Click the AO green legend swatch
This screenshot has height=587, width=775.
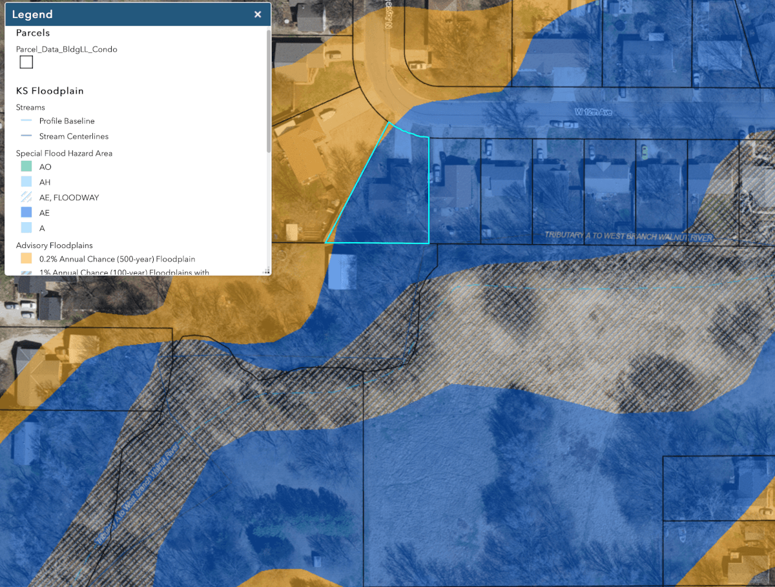[x=26, y=167]
